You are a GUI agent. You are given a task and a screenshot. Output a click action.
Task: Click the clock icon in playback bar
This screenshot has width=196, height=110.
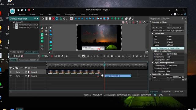[x=83, y=56]
